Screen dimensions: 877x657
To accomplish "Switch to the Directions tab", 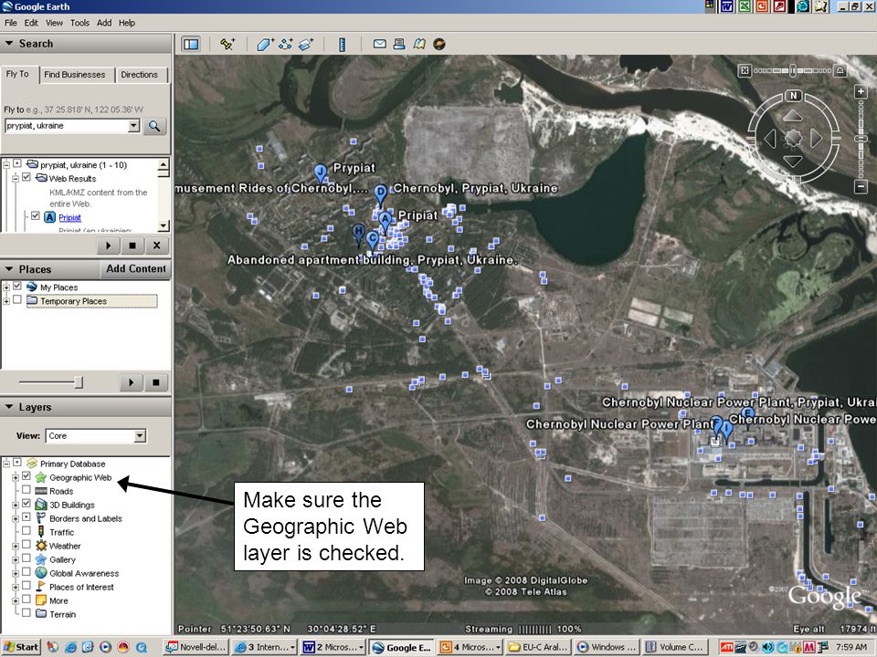I will (x=139, y=75).
